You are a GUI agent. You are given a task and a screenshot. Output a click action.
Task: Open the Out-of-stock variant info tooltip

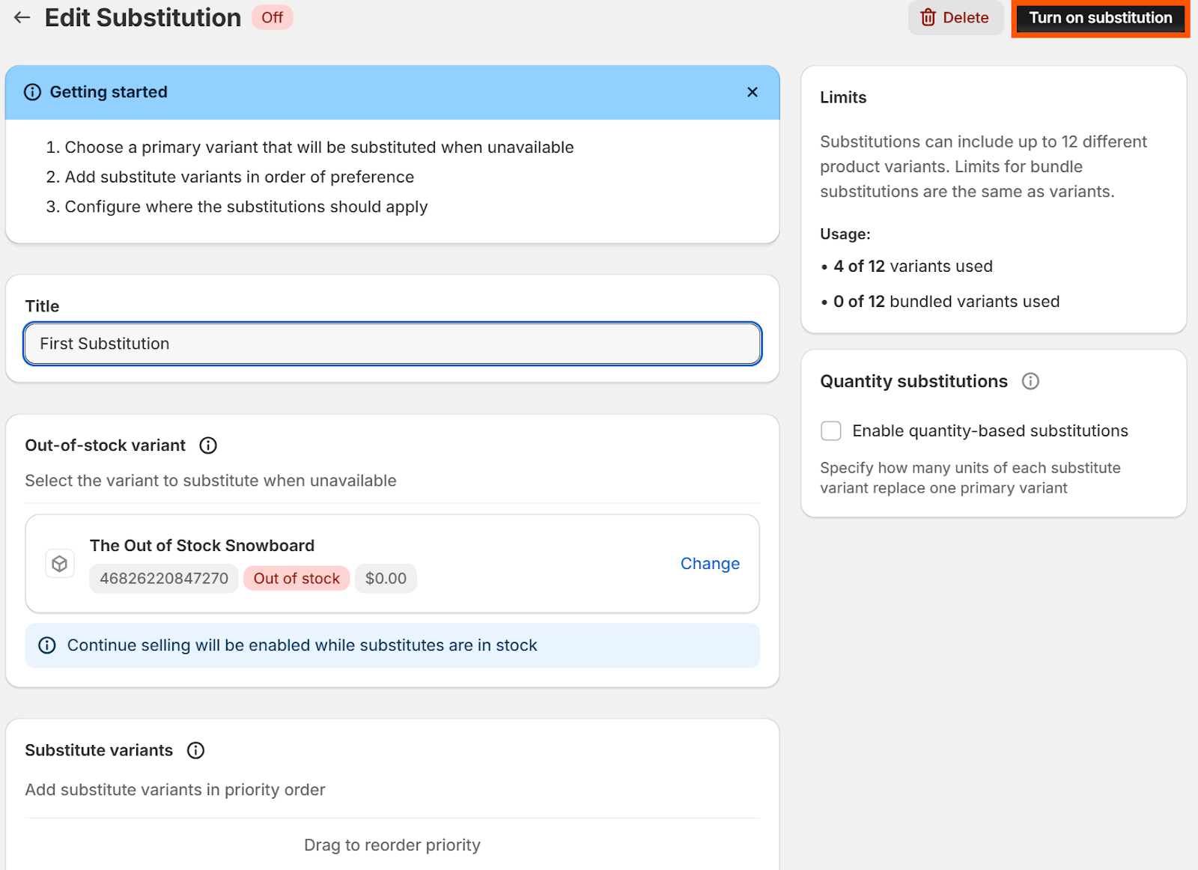[x=208, y=445]
